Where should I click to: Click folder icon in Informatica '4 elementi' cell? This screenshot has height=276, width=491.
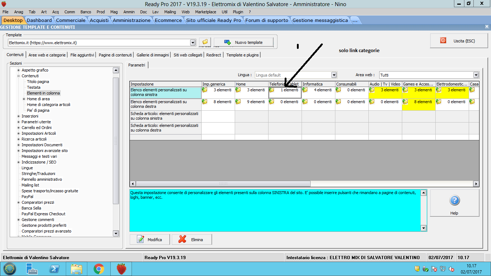(x=305, y=90)
